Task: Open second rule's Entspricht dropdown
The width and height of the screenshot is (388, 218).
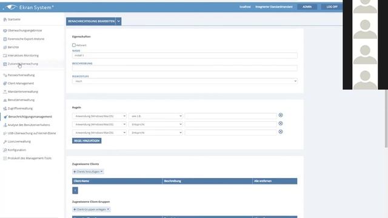Action: (x=156, y=124)
